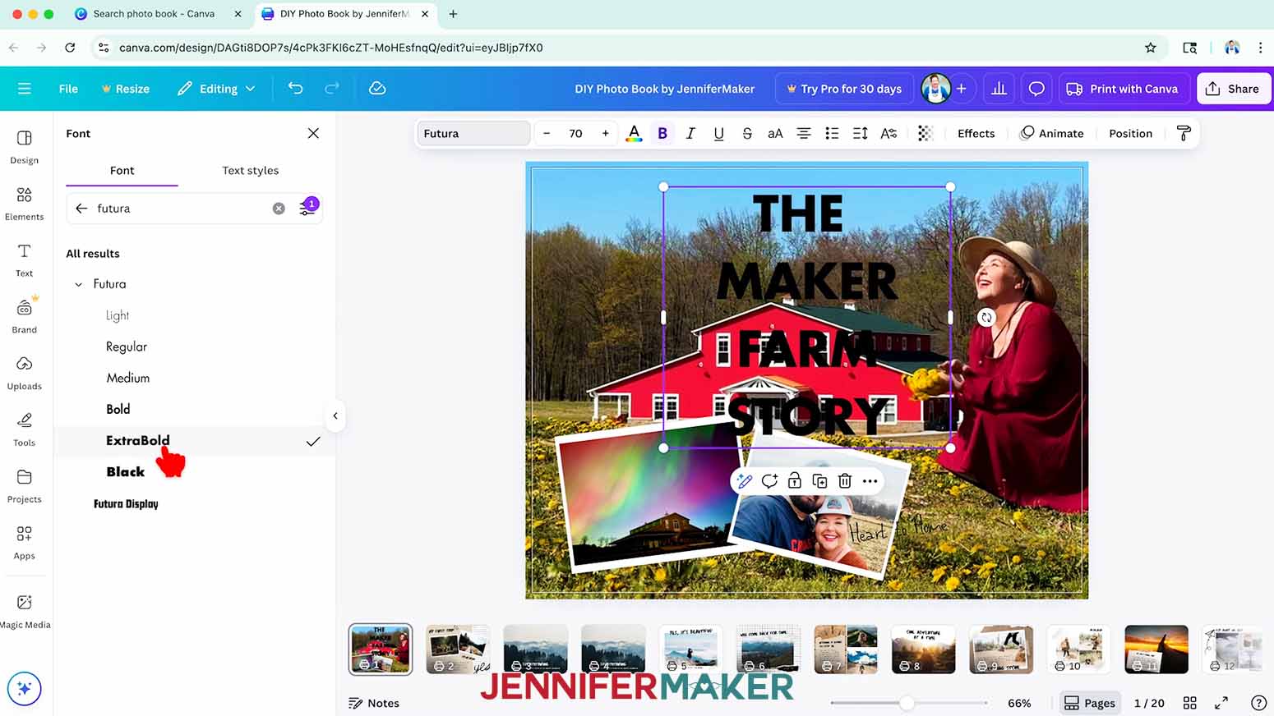Click Try Pro for 30 days
The height and width of the screenshot is (716, 1274).
click(844, 89)
